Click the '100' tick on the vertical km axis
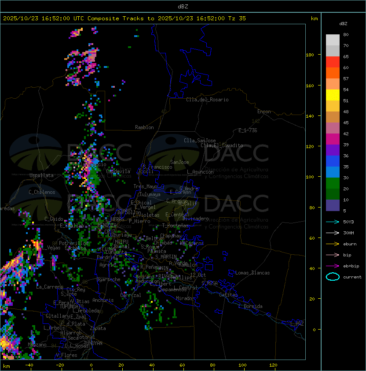This screenshot has width=366, height=371. (x=310, y=177)
